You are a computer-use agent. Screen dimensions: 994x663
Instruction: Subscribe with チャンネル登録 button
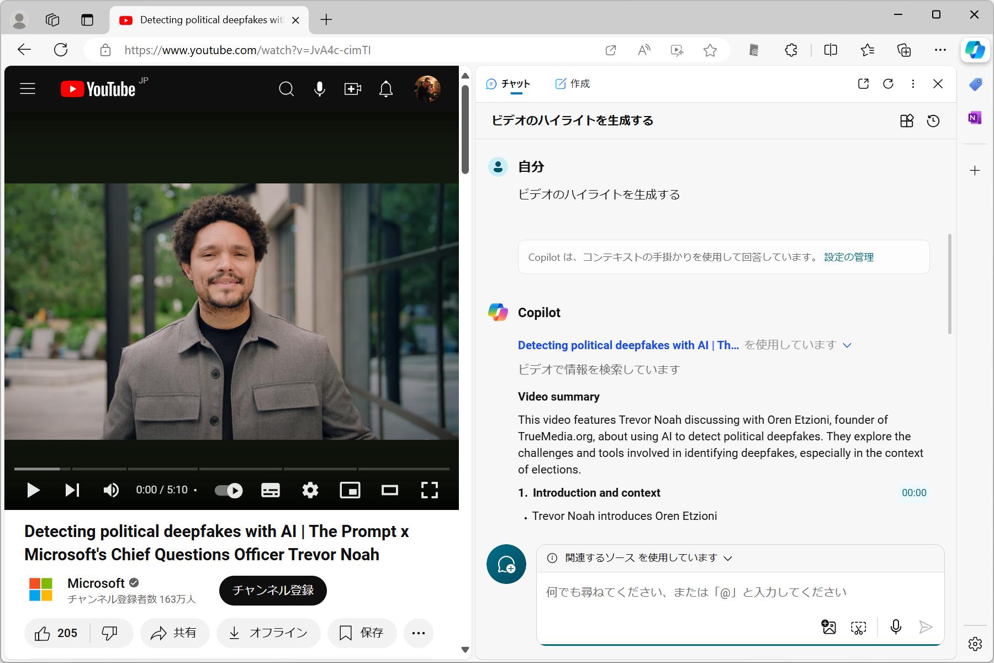pos(273,591)
